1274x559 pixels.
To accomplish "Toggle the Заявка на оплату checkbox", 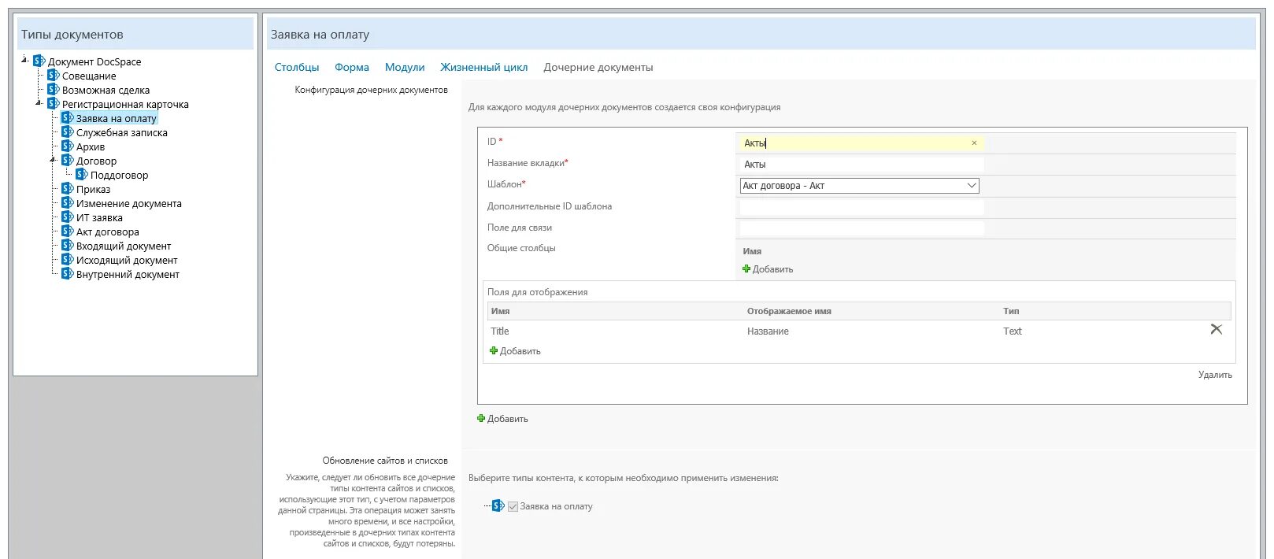I will click(513, 507).
